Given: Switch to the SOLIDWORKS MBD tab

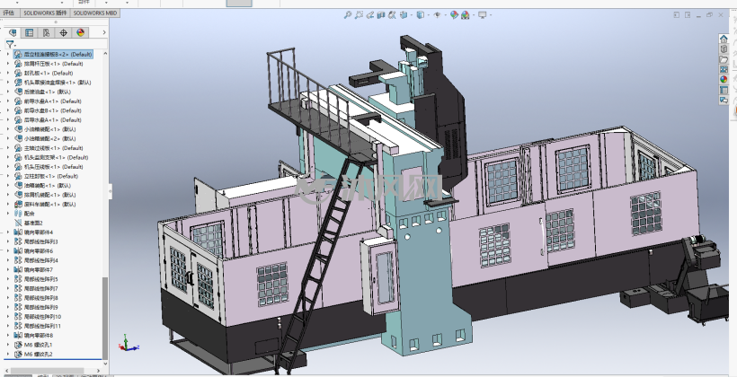Looking at the screenshot, I should tap(95, 13).
